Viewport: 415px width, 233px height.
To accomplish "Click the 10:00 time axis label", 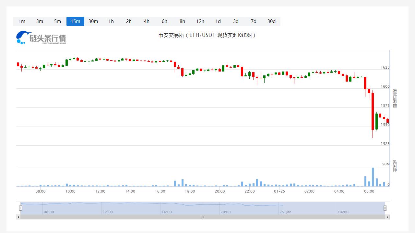I will [70, 192].
